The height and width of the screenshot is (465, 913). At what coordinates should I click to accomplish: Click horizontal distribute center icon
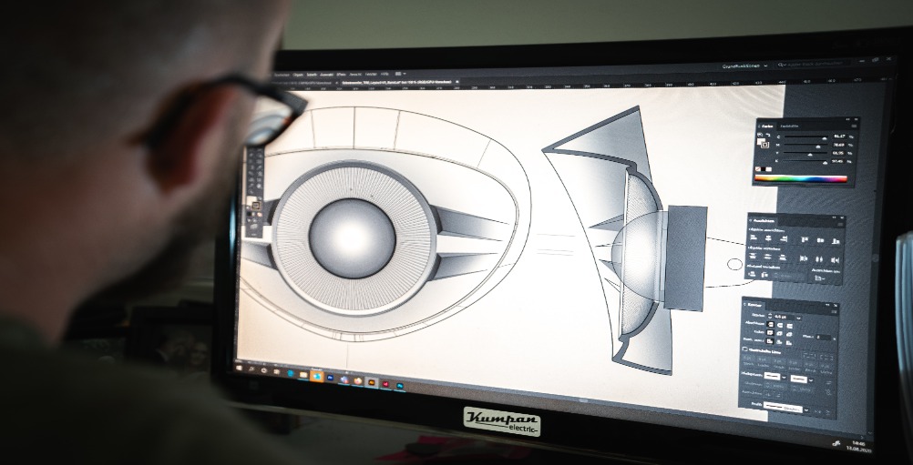[x=819, y=260]
